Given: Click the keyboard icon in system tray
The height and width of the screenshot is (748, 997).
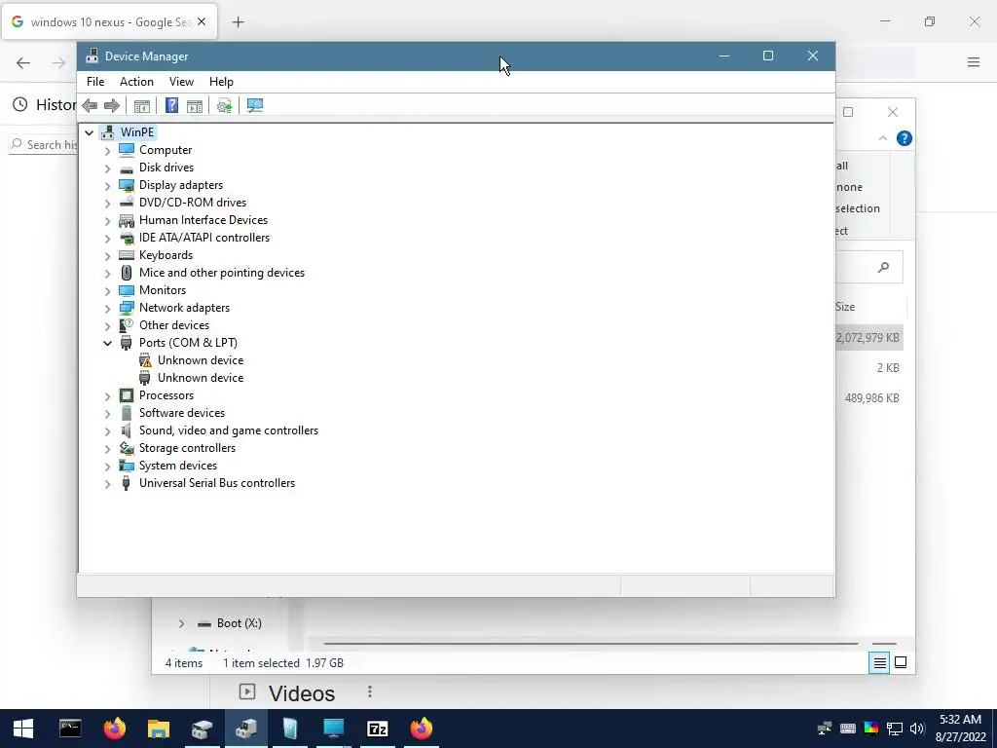Looking at the screenshot, I should (x=848, y=729).
